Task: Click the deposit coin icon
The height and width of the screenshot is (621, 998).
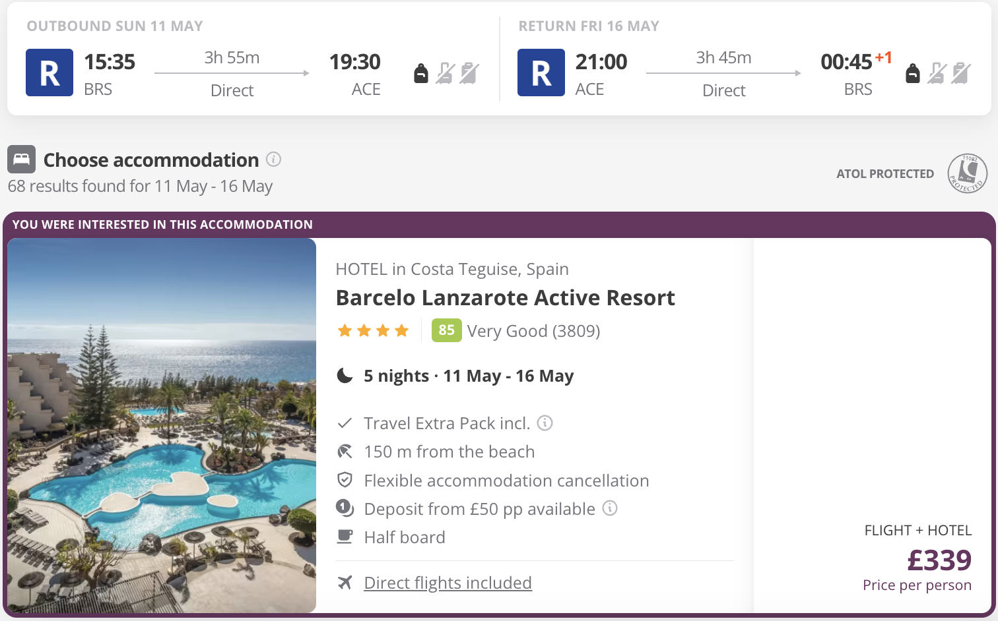Action: pyautogui.click(x=345, y=508)
